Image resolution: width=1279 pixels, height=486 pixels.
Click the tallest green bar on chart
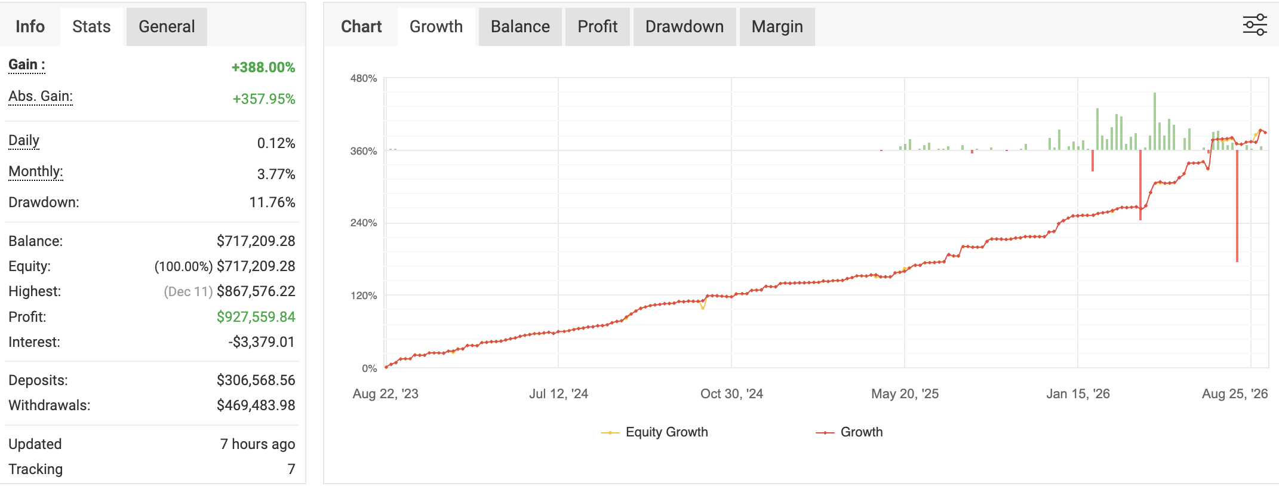1155,121
